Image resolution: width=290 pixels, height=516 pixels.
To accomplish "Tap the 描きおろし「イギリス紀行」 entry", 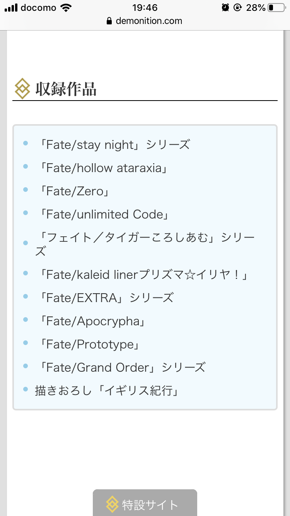I will tap(106, 391).
